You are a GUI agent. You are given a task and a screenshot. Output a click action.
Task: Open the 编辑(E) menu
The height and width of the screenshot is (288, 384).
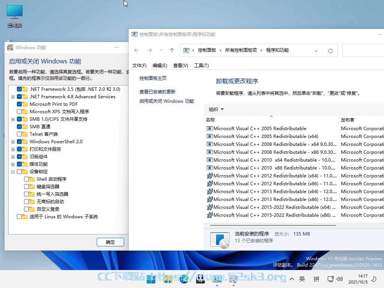coord(160,66)
